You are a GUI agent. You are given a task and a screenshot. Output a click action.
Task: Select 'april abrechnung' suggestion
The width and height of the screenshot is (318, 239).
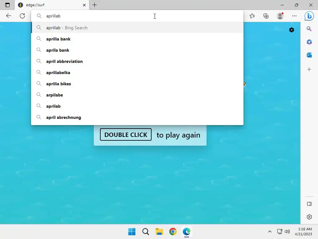point(137,117)
